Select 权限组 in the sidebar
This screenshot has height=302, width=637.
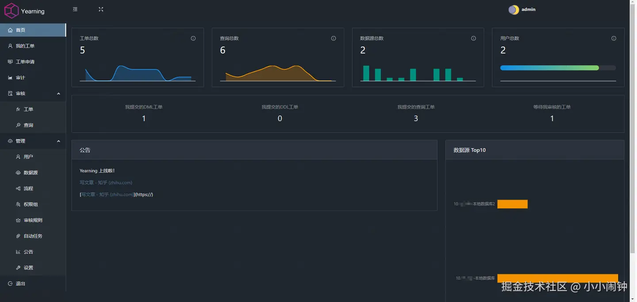(x=33, y=204)
